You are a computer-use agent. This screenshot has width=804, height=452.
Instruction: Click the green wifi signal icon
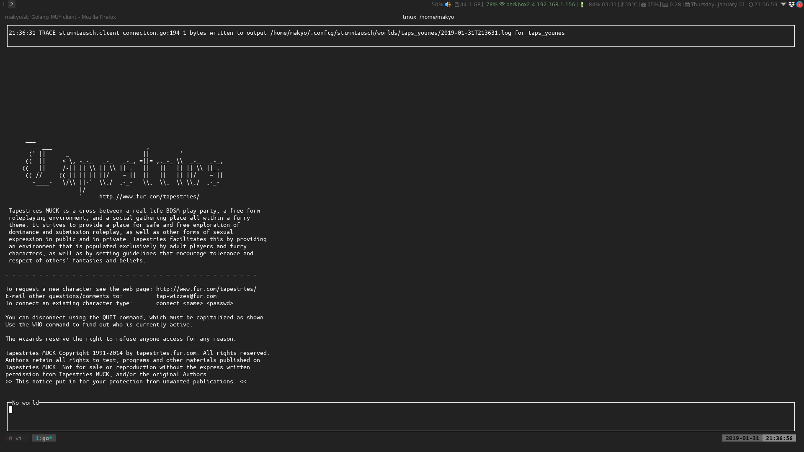502,5
